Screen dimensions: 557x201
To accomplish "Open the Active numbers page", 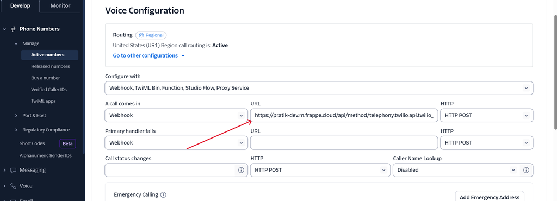I will [x=49, y=55].
